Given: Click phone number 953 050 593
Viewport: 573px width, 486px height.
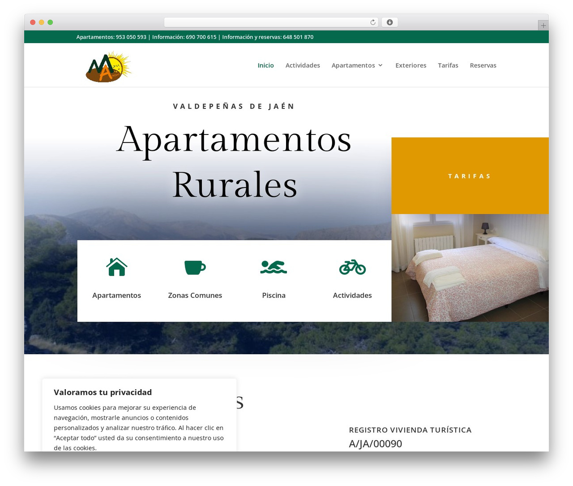Looking at the screenshot, I should click(x=131, y=37).
